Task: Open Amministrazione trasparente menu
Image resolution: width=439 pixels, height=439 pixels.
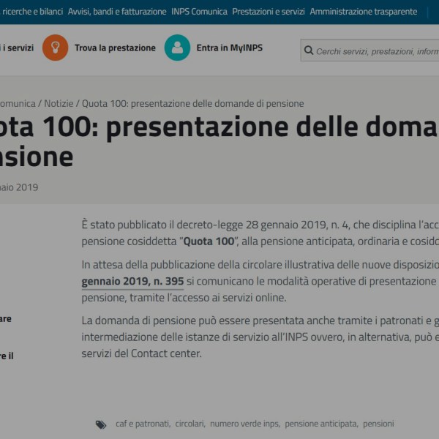Action: 364,12
